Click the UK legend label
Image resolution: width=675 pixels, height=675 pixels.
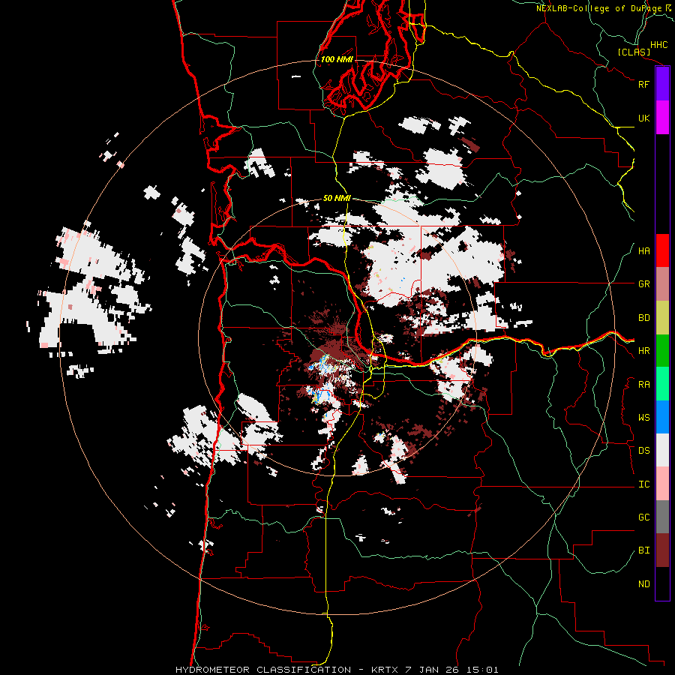(643, 118)
